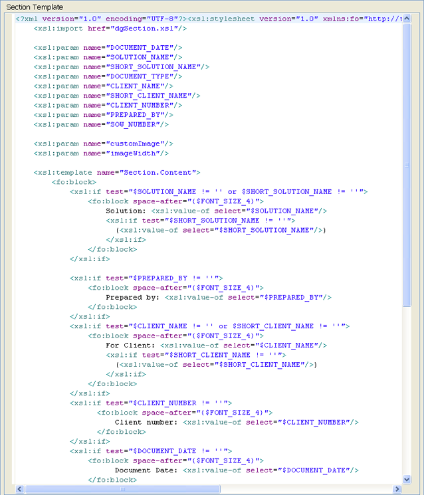The width and height of the screenshot is (424, 495).
Task: Click the xsl:if test $DOCUMENT_DATE line
Action: 151,451
